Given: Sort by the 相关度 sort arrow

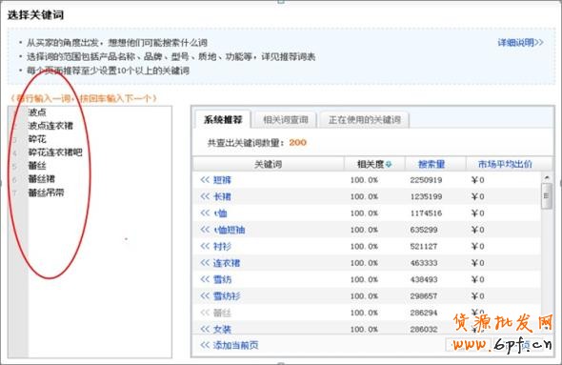Looking at the screenshot, I should tap(389, 165).
